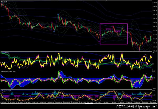Click the 100 level on the oscillator scale

[154, 52]
